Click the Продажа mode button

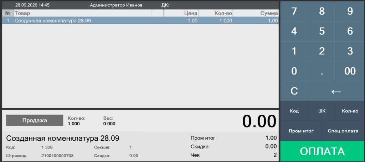click(x=35, y=120)
